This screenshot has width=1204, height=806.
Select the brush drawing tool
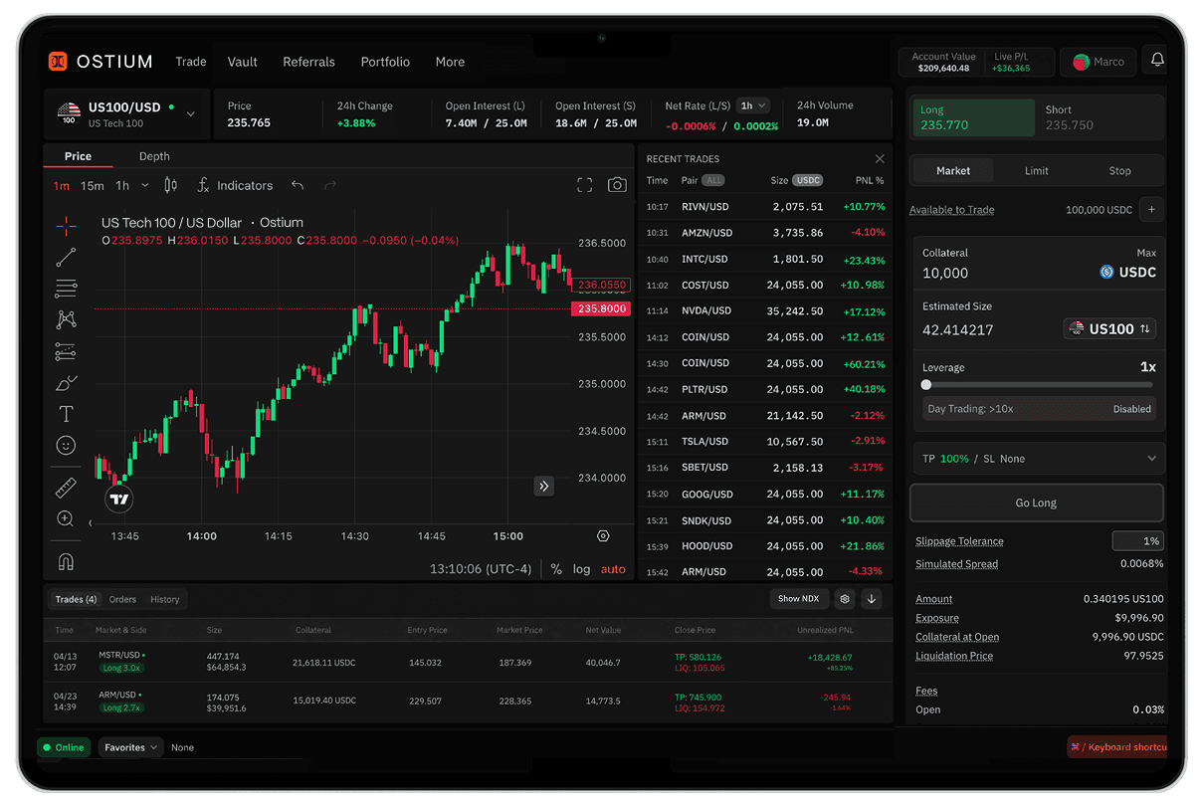(66, 382)
